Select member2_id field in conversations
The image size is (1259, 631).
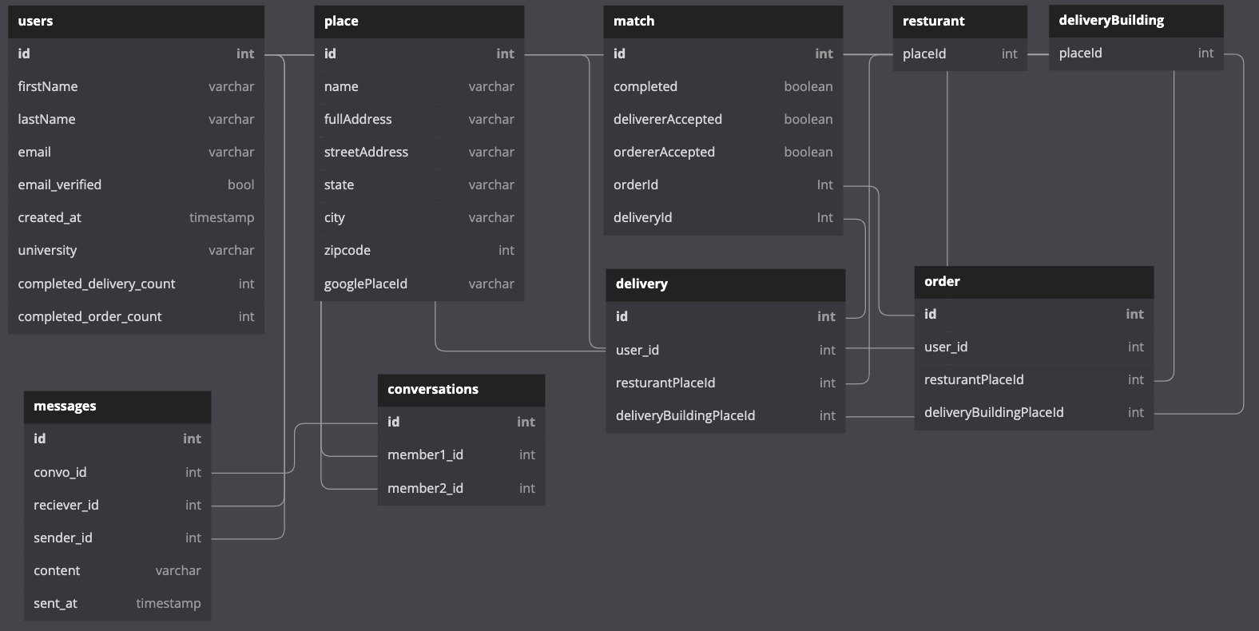click(461, 488)
